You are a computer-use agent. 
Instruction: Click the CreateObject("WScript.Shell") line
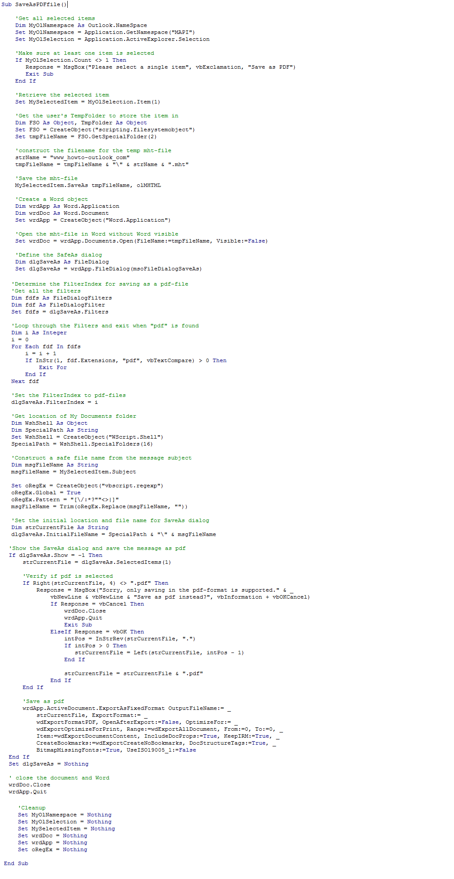[87, 437]
